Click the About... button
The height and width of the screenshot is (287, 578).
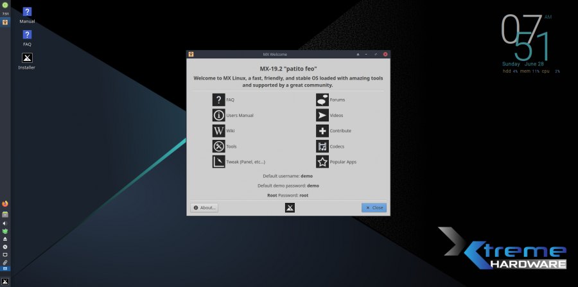(205, 207)
